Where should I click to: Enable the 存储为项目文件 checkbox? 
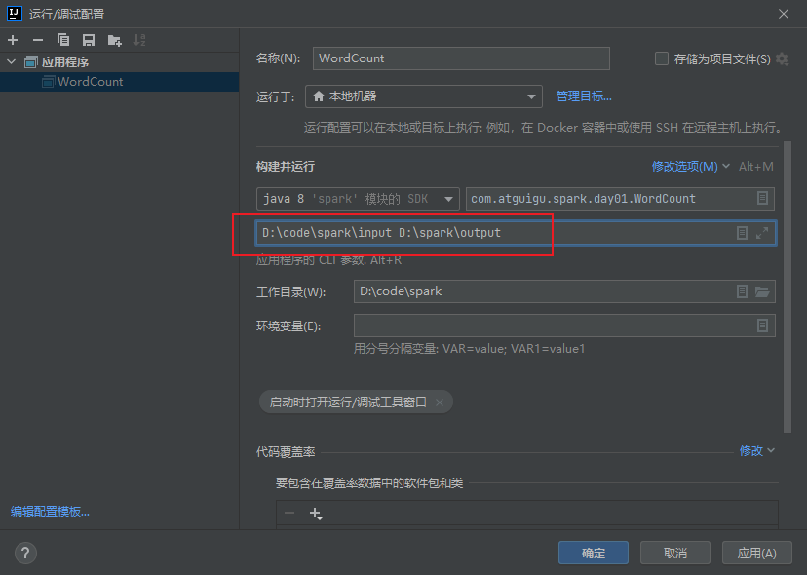[x=662, y=58]
